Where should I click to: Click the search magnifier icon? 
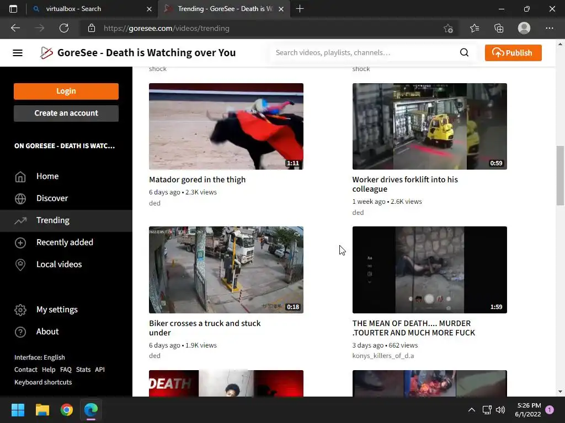click(x=464, y=52)
